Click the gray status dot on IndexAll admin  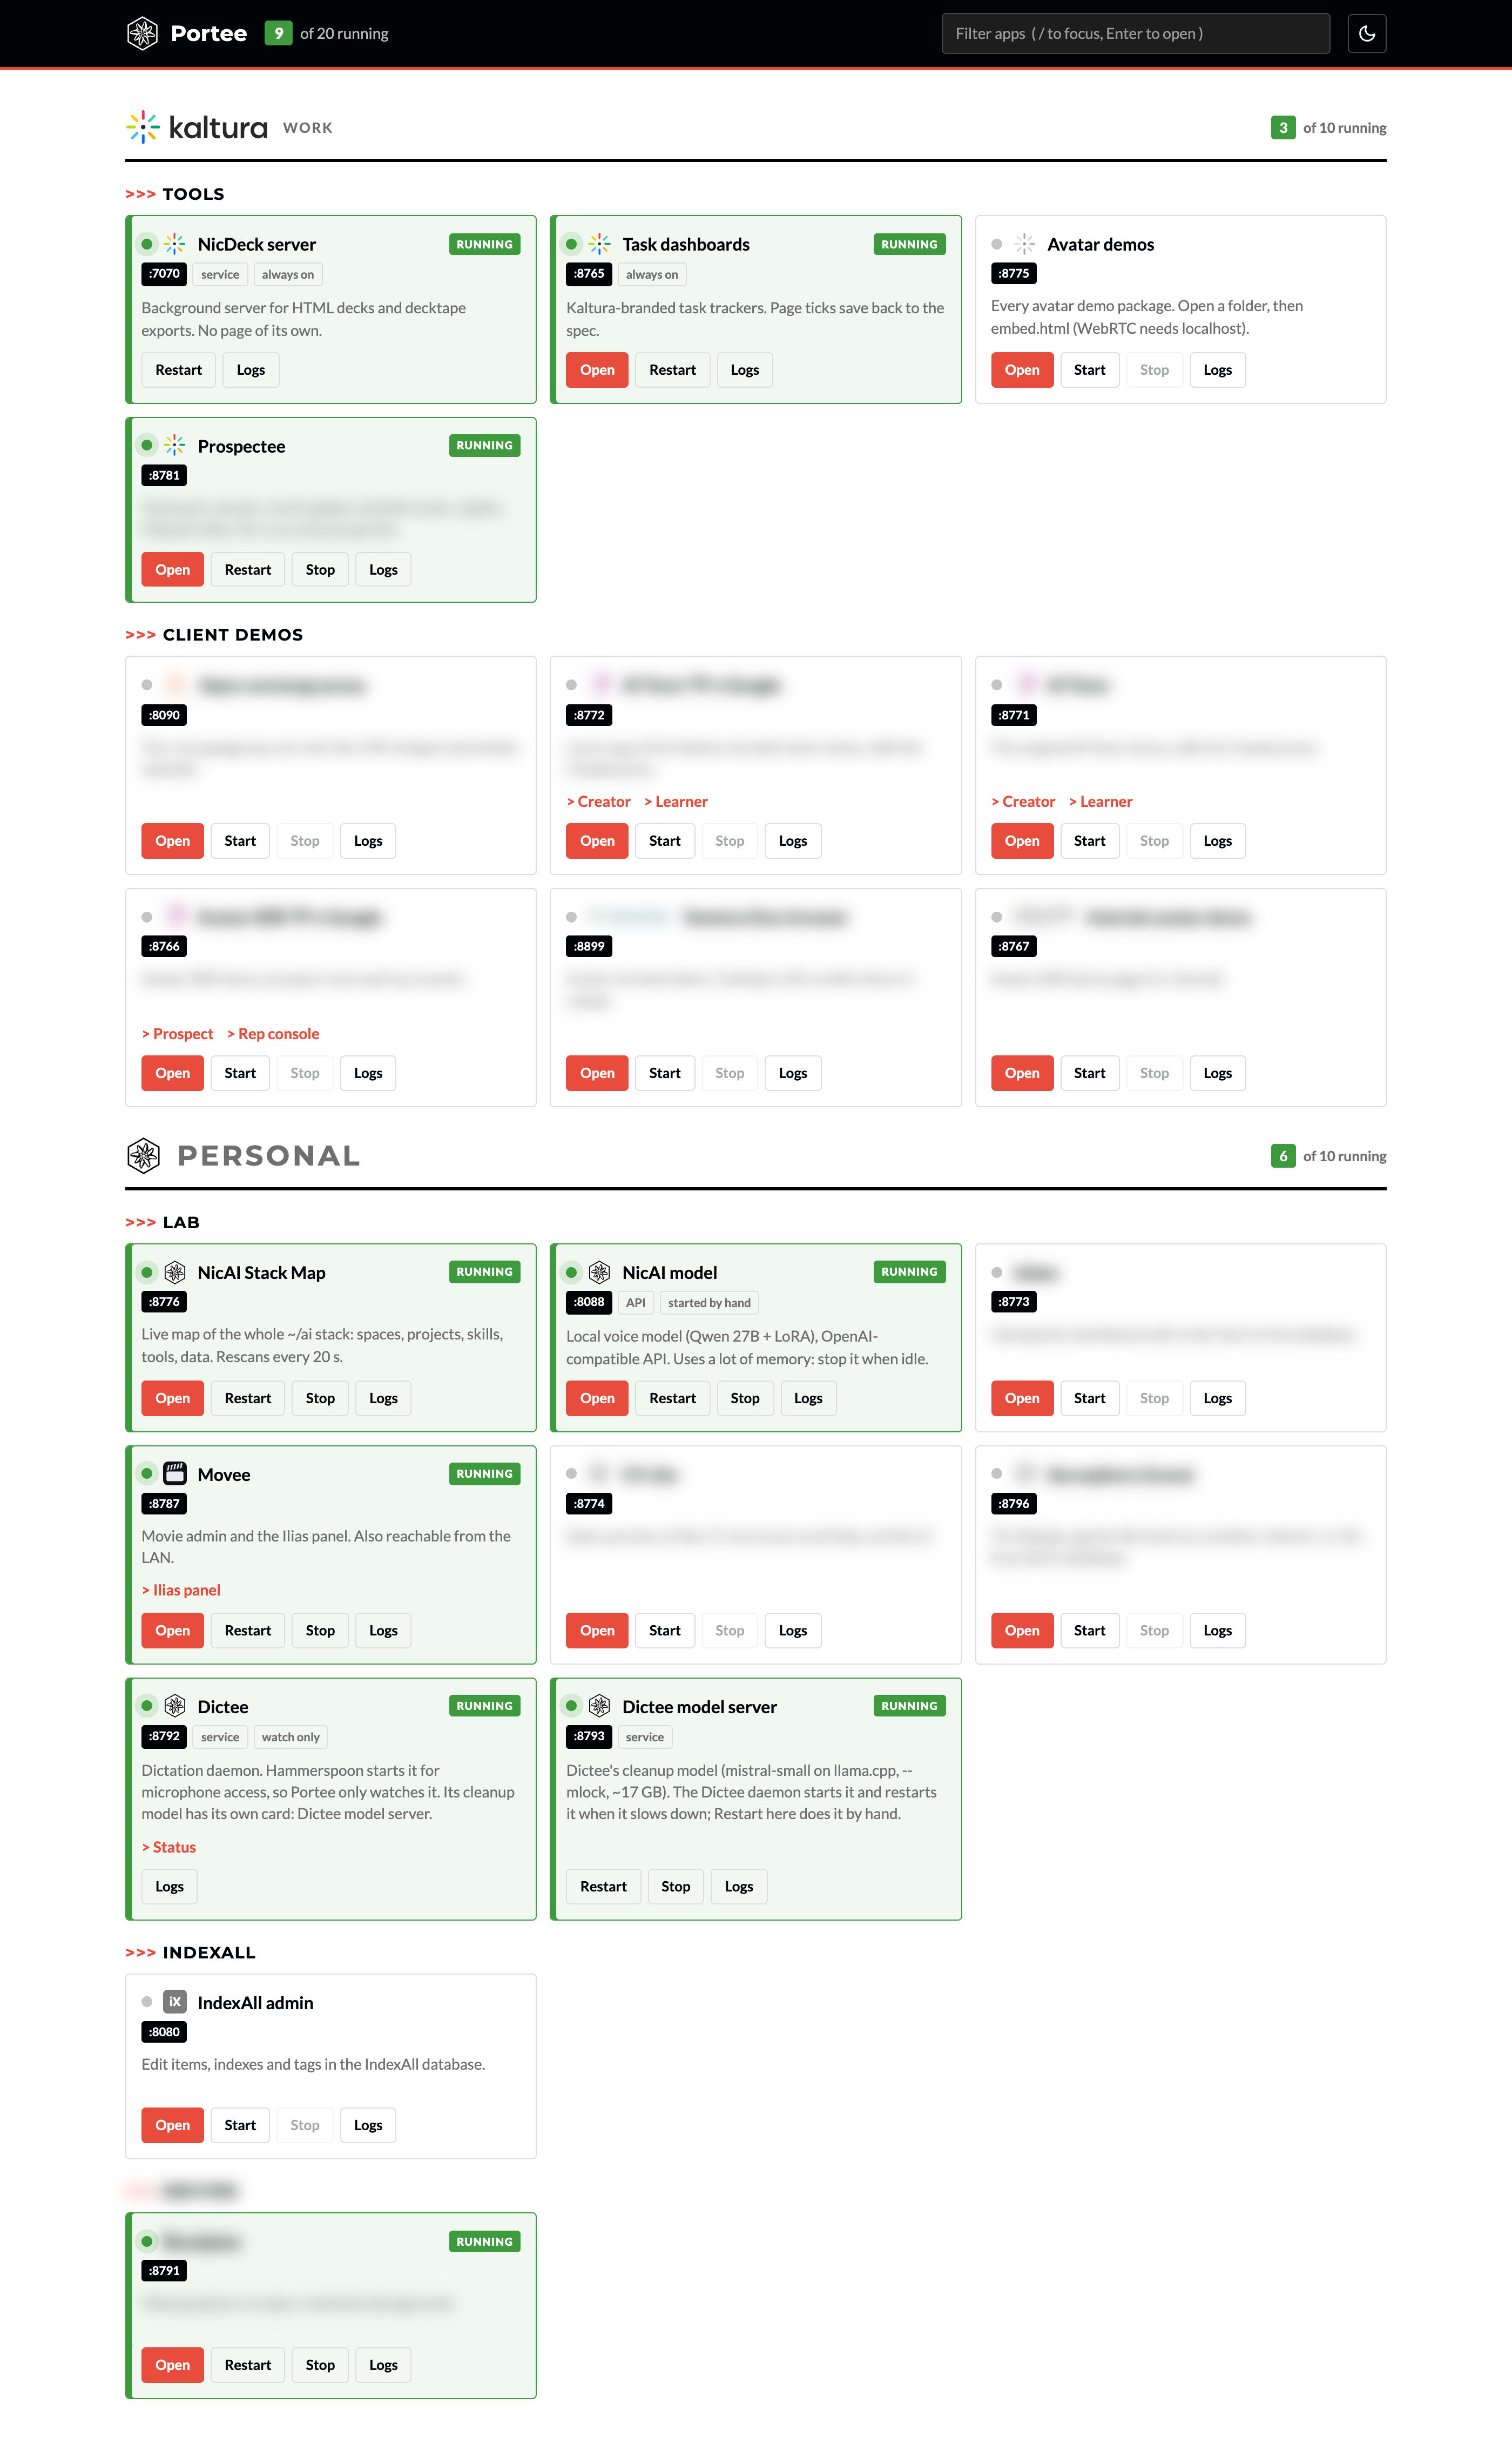[x=147, y=2001]
